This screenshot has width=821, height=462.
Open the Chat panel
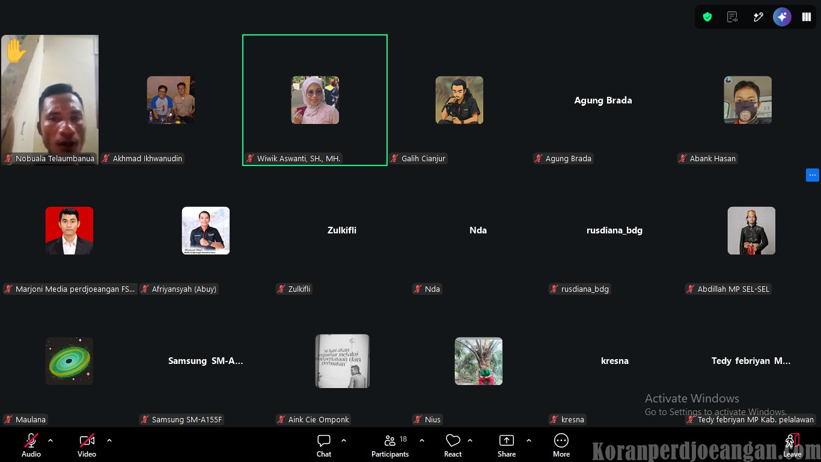(x=324, y=446)
